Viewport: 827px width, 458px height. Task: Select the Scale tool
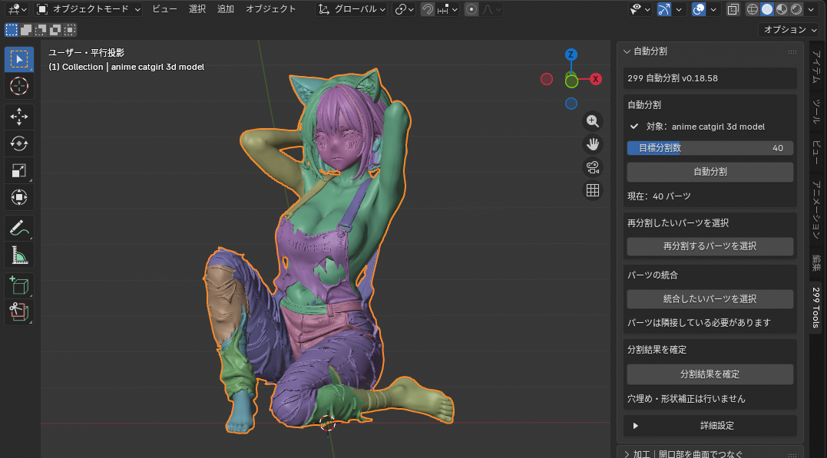[x=19, y=170]
